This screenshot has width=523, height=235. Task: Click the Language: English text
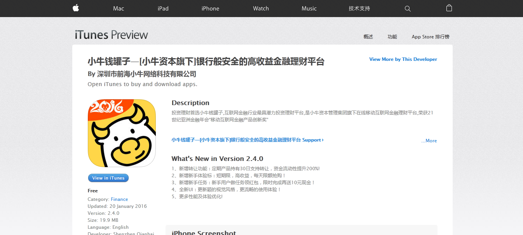tap(108, 227)
